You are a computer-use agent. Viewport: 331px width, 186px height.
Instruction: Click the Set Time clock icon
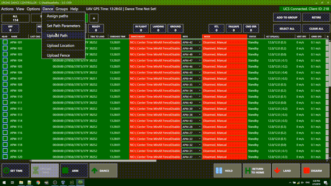tap(6, 171)
